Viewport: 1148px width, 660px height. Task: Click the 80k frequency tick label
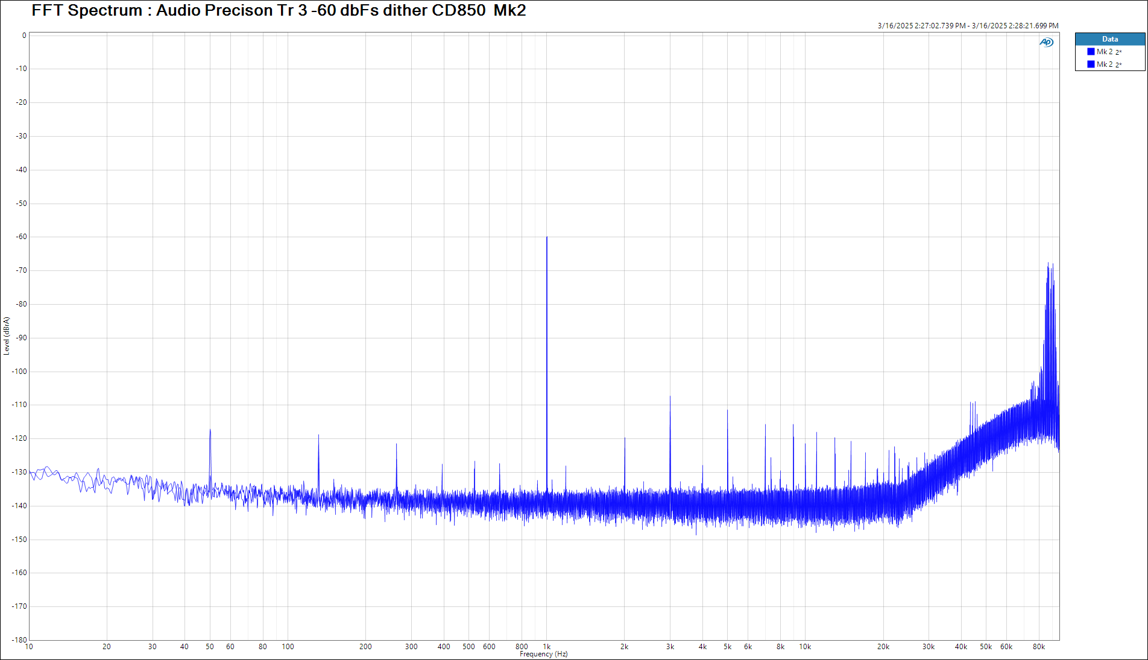tap(1039, 647)
